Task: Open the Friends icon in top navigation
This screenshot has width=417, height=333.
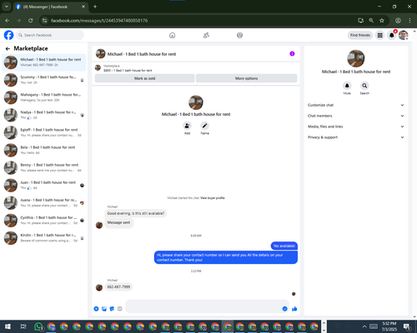Action: [x=206, y=35]
